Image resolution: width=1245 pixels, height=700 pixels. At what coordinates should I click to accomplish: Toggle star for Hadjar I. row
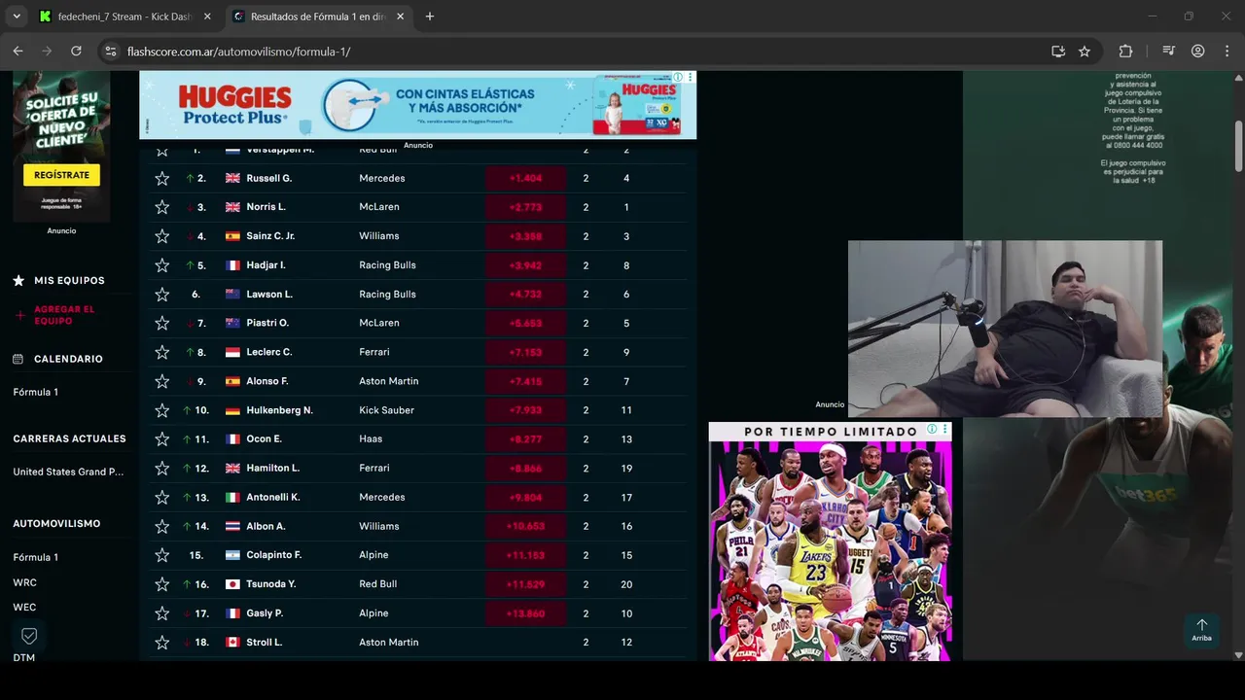(x=162, y=265)
